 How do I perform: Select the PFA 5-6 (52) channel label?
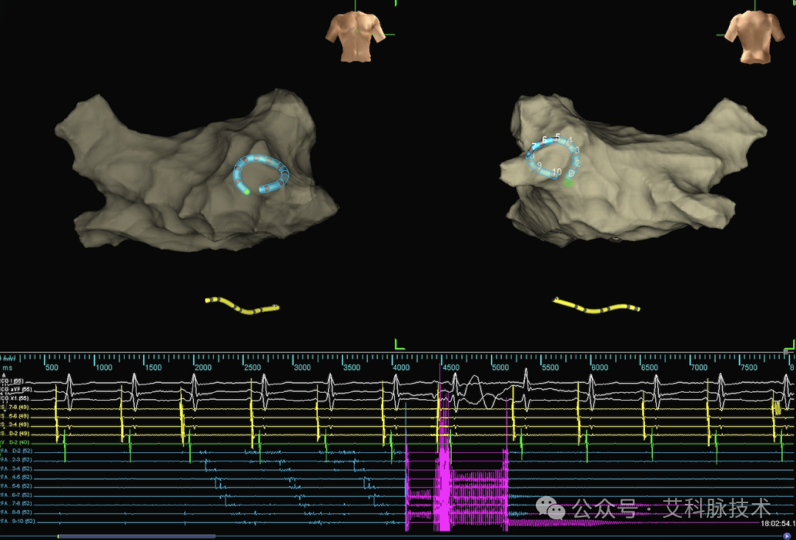(x=15, y=486)
